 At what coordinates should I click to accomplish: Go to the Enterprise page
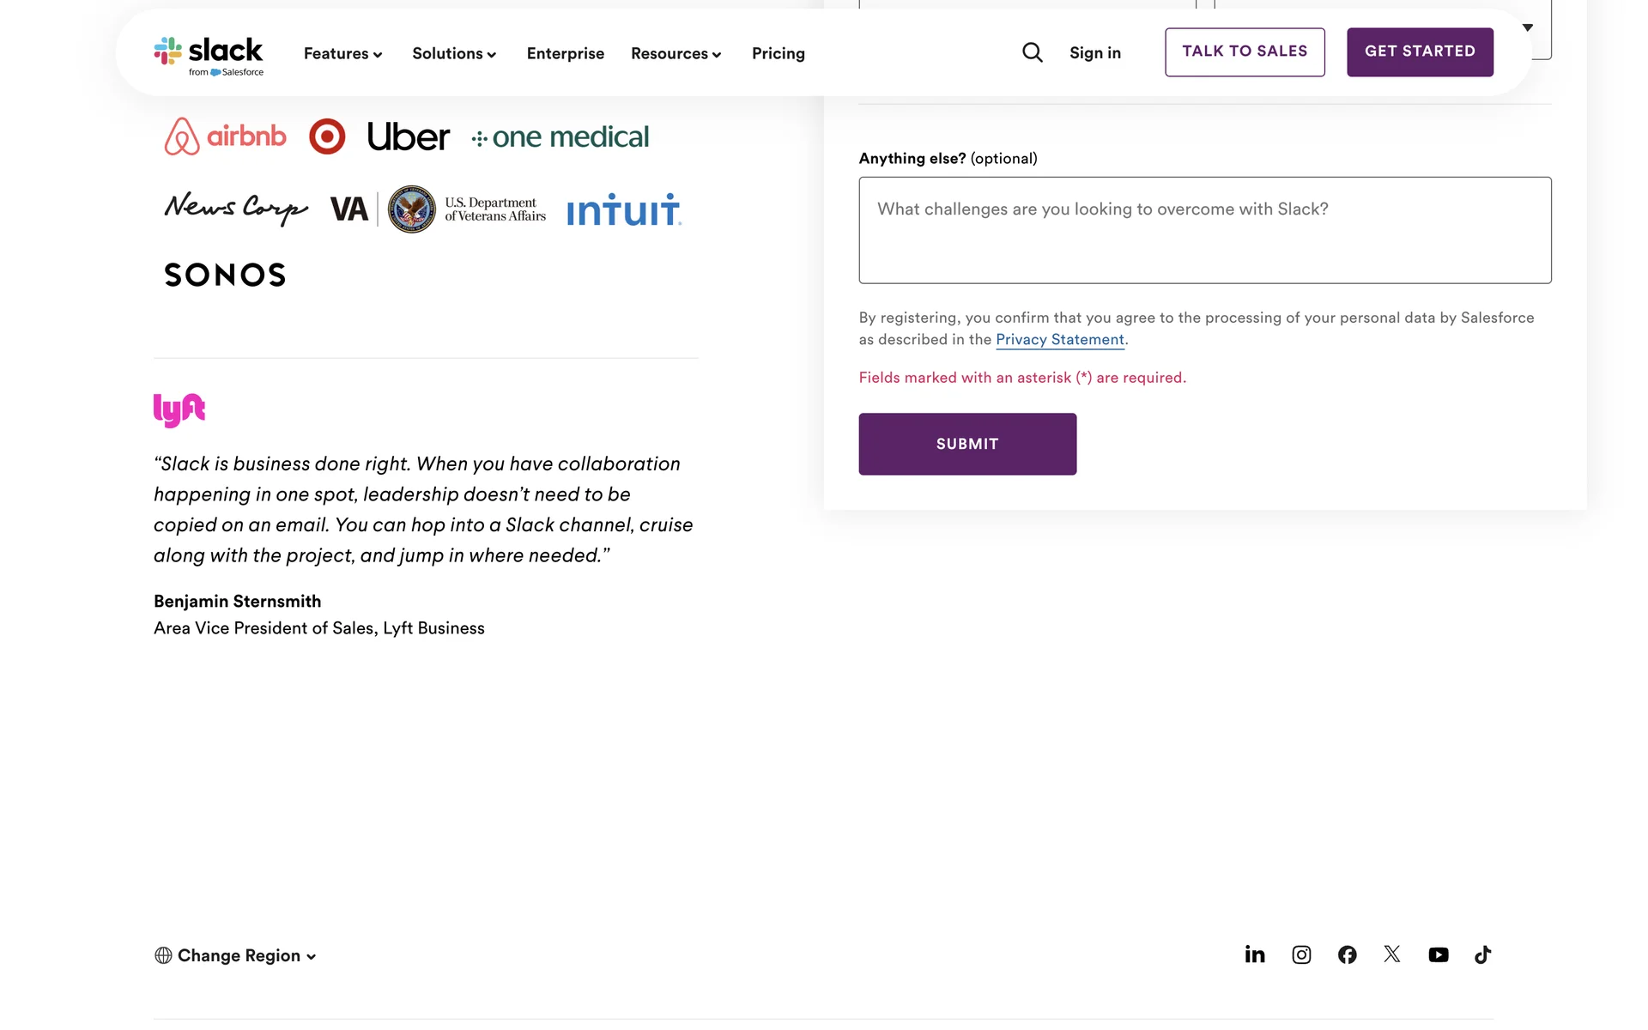coord(566,53)
